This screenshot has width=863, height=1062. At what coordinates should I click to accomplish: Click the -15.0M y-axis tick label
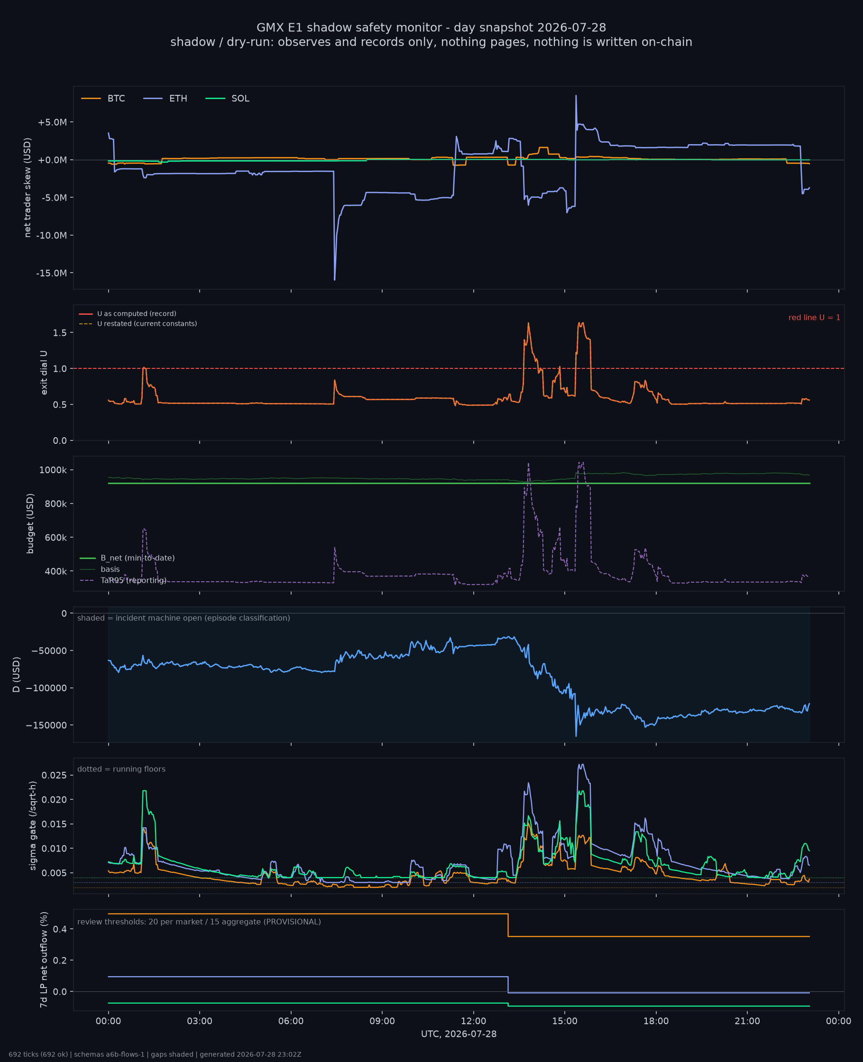point(51,274)
